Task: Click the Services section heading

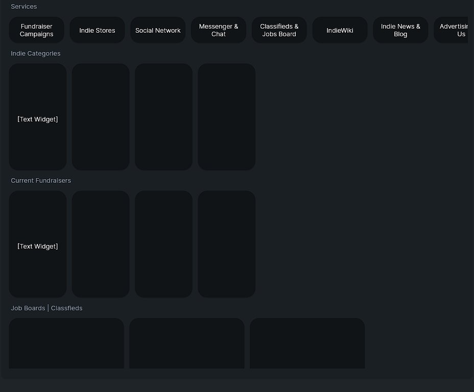Action: point(23,6)
